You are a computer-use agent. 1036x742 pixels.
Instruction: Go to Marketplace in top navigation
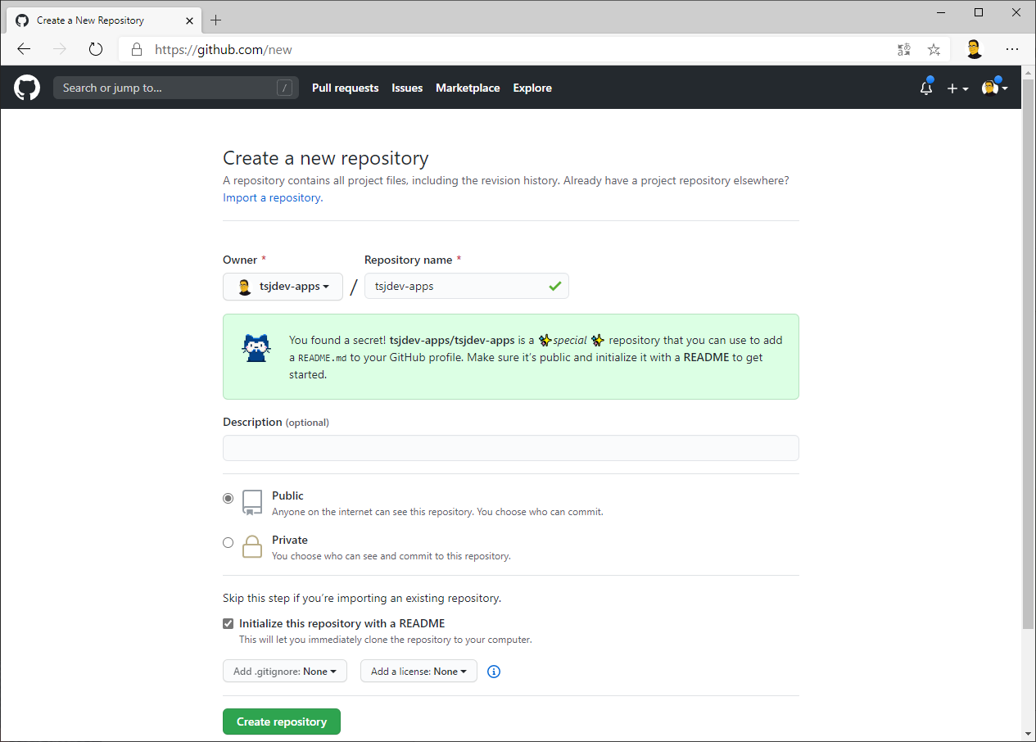[x=468, y=88]
